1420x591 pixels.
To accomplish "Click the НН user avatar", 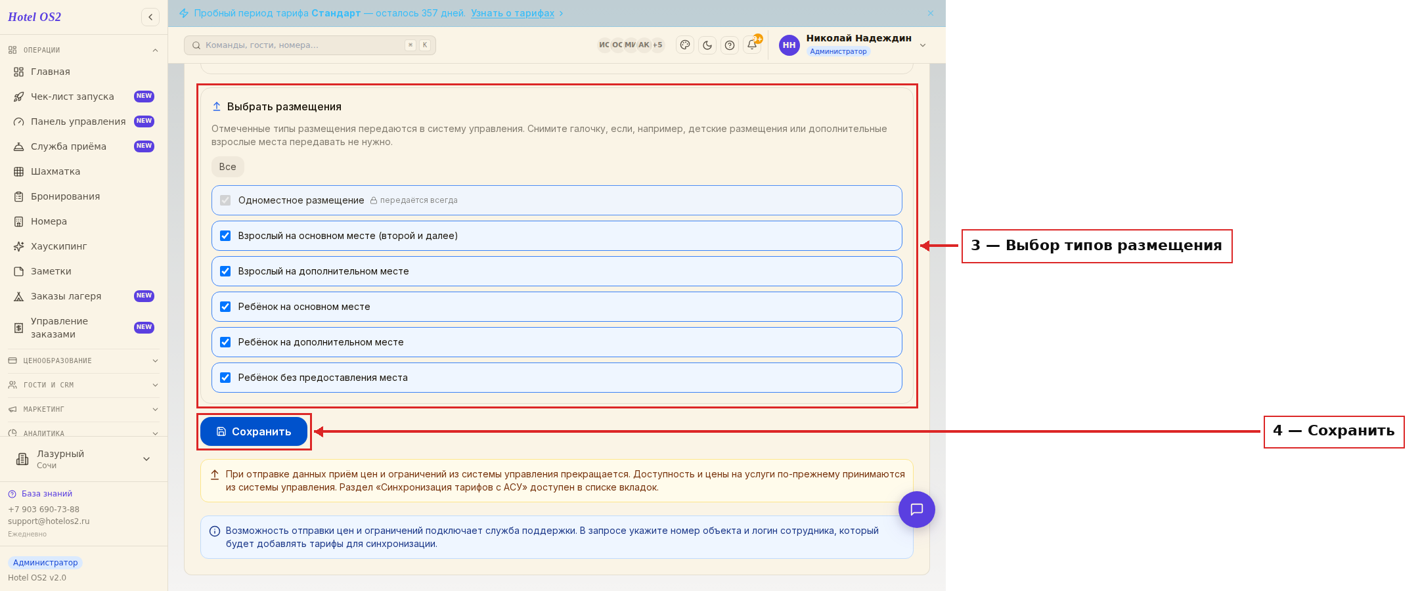I will pos(789,45).
